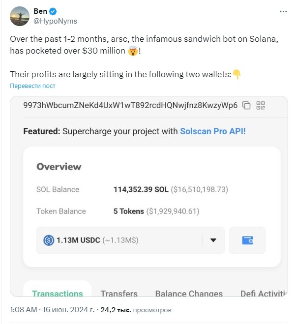Click the USDC coin icon

[49, 240]
